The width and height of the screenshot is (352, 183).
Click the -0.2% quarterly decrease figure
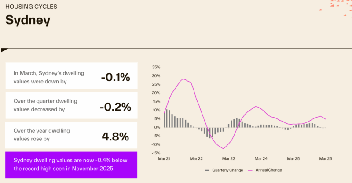click(x=115, y=107)
